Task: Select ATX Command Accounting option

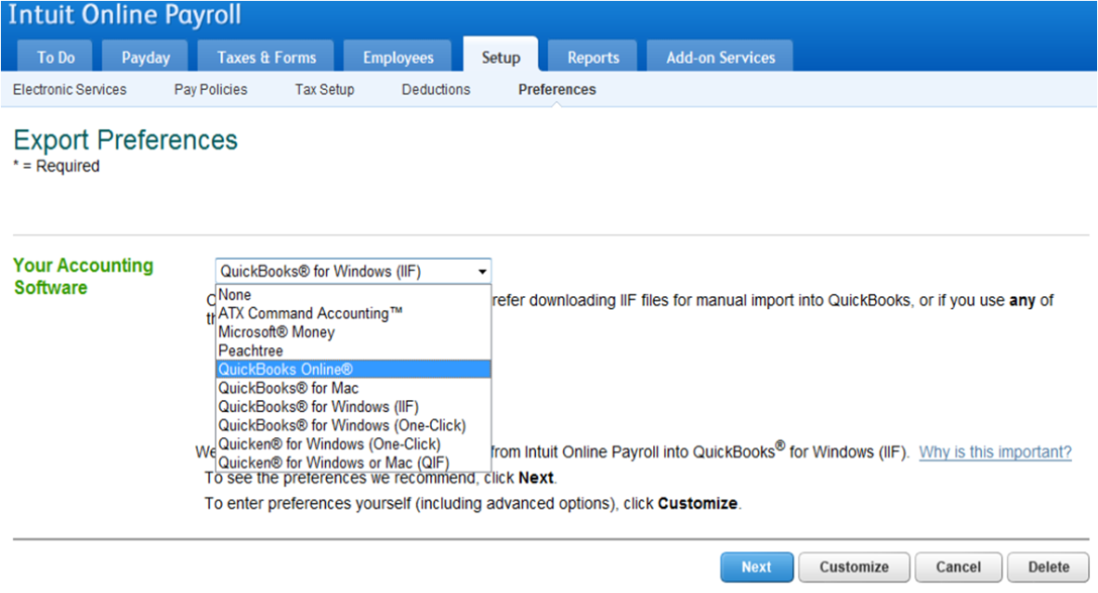Action: tap(353, 314)
